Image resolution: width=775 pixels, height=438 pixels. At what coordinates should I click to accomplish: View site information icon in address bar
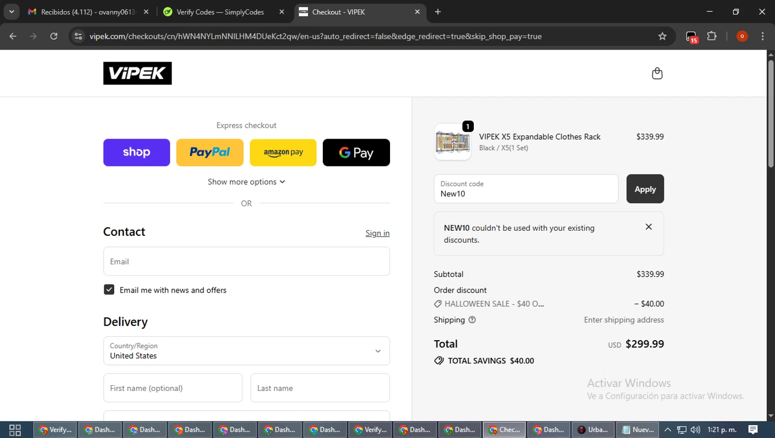click(x=78, y=36)
